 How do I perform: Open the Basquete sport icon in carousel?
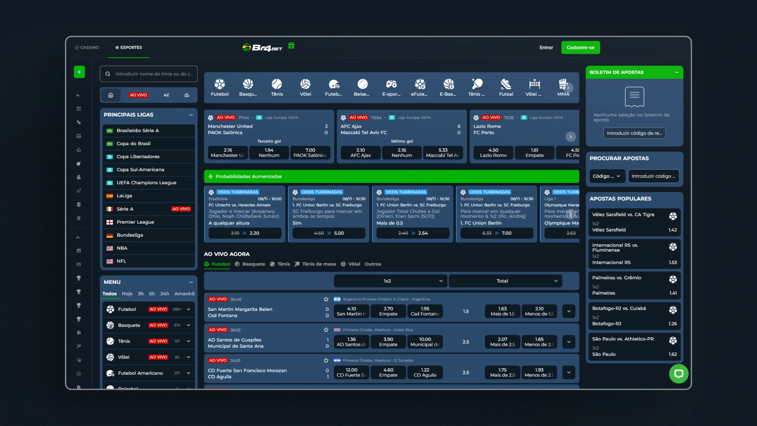248,87
